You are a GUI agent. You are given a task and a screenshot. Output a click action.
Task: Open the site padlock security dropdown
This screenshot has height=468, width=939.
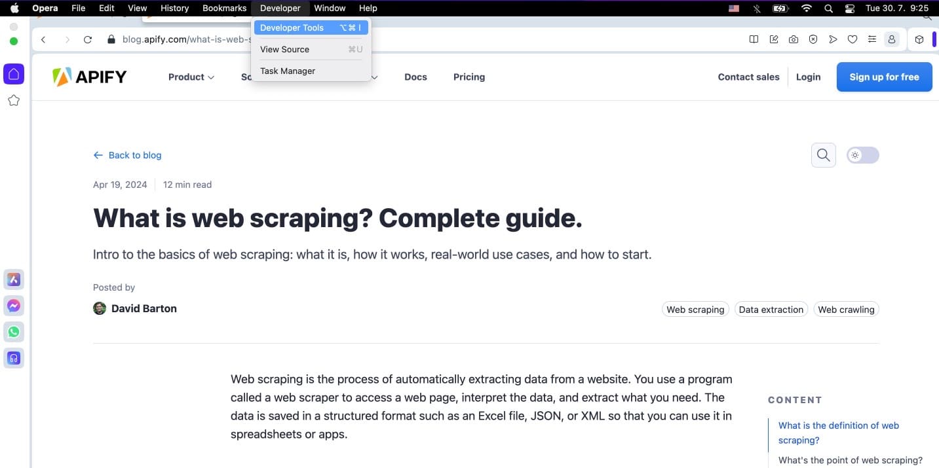coord(111,39)
